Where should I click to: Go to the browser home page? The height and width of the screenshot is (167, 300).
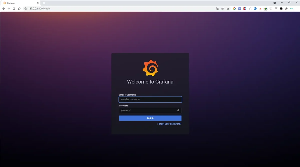19,8
